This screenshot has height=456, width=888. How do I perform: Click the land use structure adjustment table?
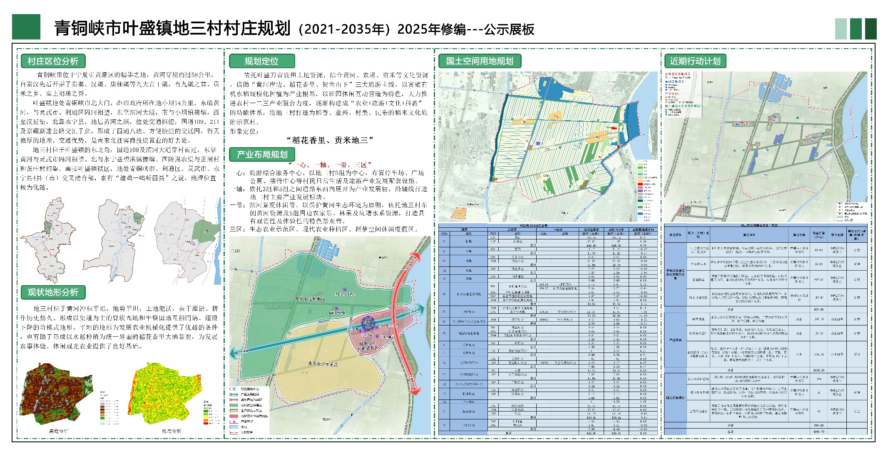tap(548, 329)
